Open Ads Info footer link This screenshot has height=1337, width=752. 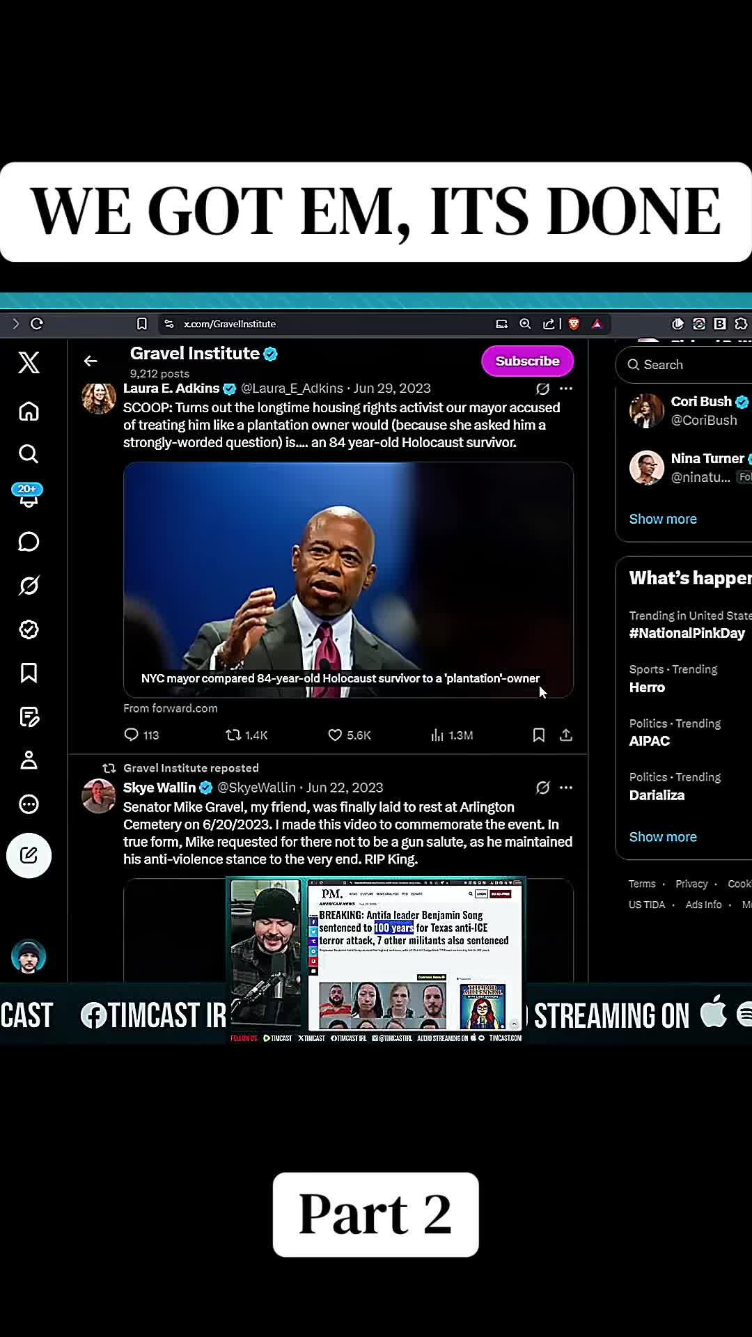[x=703, y=905]
